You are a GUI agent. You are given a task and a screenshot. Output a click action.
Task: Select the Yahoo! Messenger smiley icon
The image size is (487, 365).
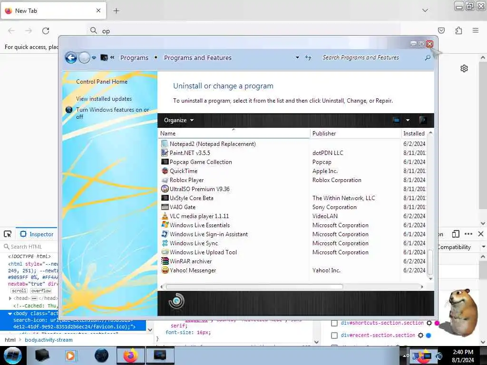[x=165, y=270]
